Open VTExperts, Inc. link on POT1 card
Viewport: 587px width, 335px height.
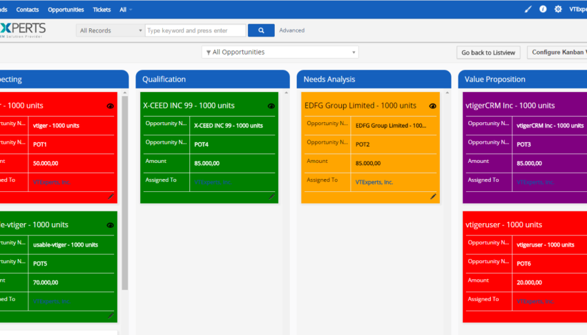click(x=52, y=182)
